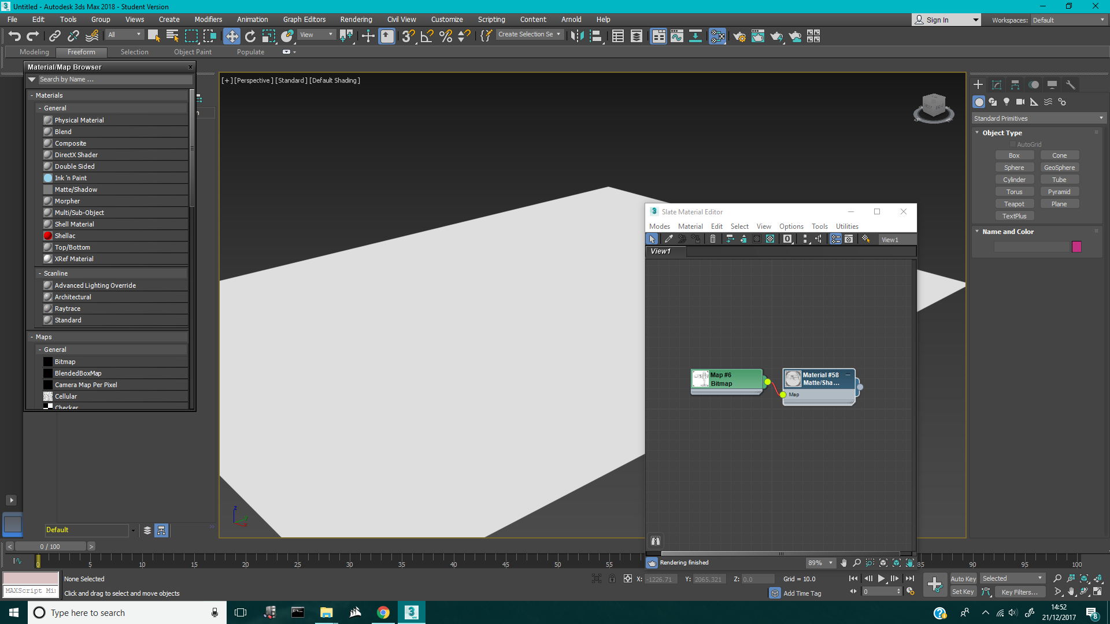Open the Schematic View icon
The width and height of the screenshot is (1110, 624).
695,36
